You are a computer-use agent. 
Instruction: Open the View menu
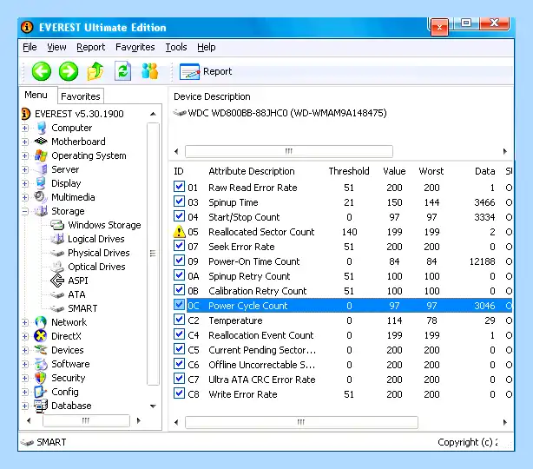(56, 47)
